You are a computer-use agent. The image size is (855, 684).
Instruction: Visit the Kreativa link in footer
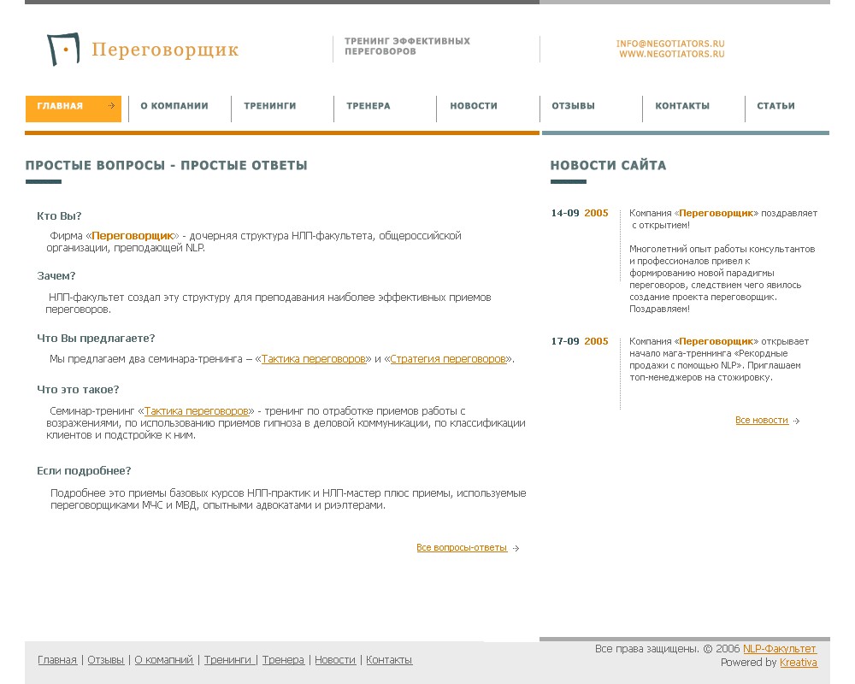point(799,663)
